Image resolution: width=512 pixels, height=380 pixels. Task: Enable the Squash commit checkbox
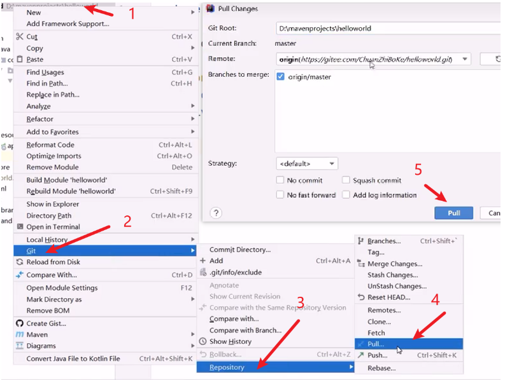(346, 180)
